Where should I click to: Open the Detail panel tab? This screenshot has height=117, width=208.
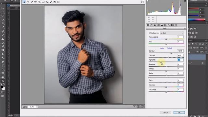155,25
